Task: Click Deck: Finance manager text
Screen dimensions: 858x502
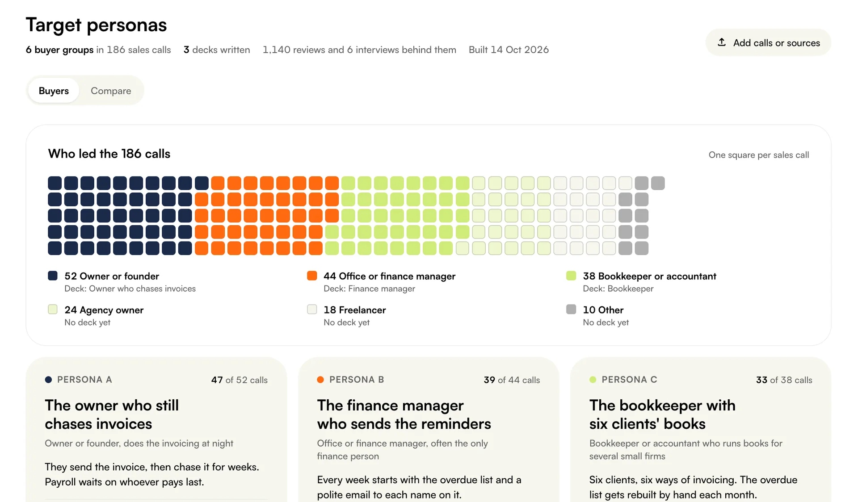Action: (x=369, y=289)
